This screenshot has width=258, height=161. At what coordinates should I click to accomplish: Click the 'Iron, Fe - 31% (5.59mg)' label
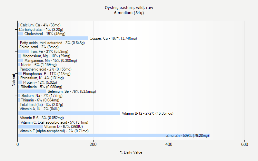(x=49, y=52)
